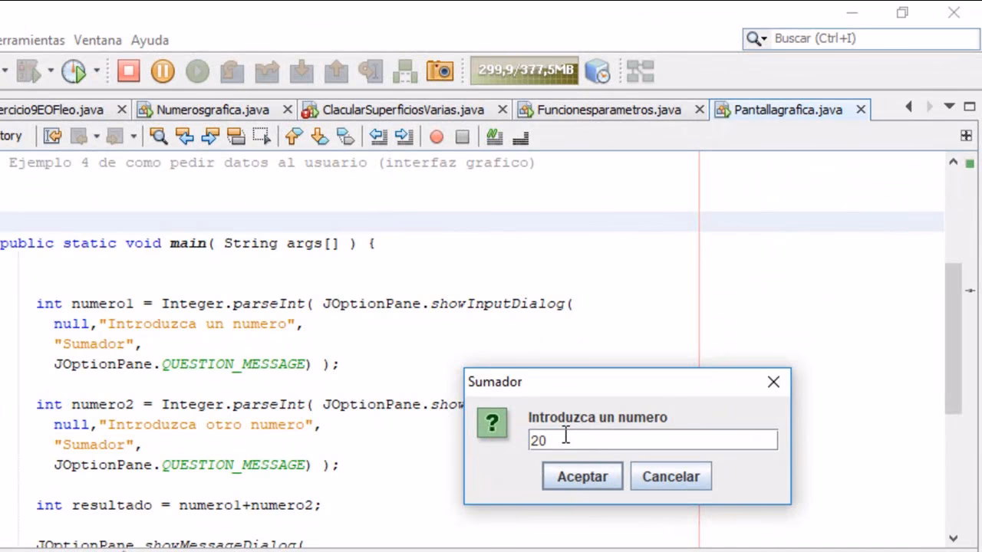Click the magnifier find selection icon
982x552 pixels.
click(159, 136)
